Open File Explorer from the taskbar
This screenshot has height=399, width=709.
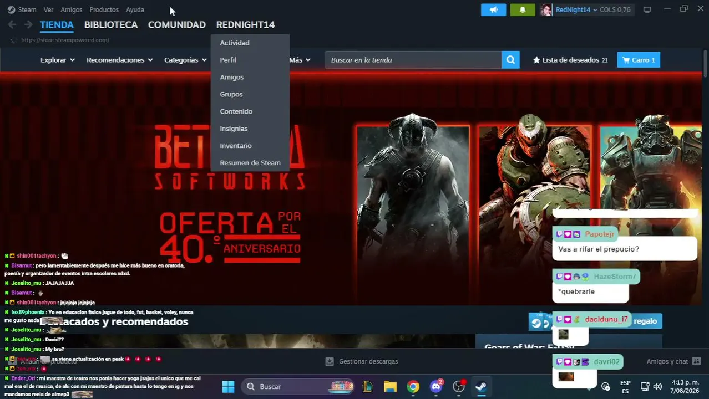point(390,386)
